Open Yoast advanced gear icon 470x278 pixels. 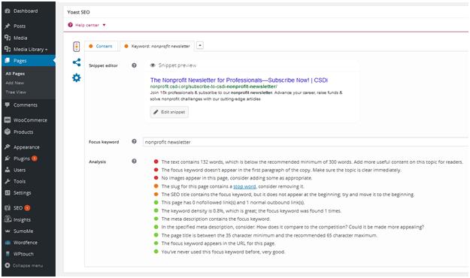click(x=77, y=78)
